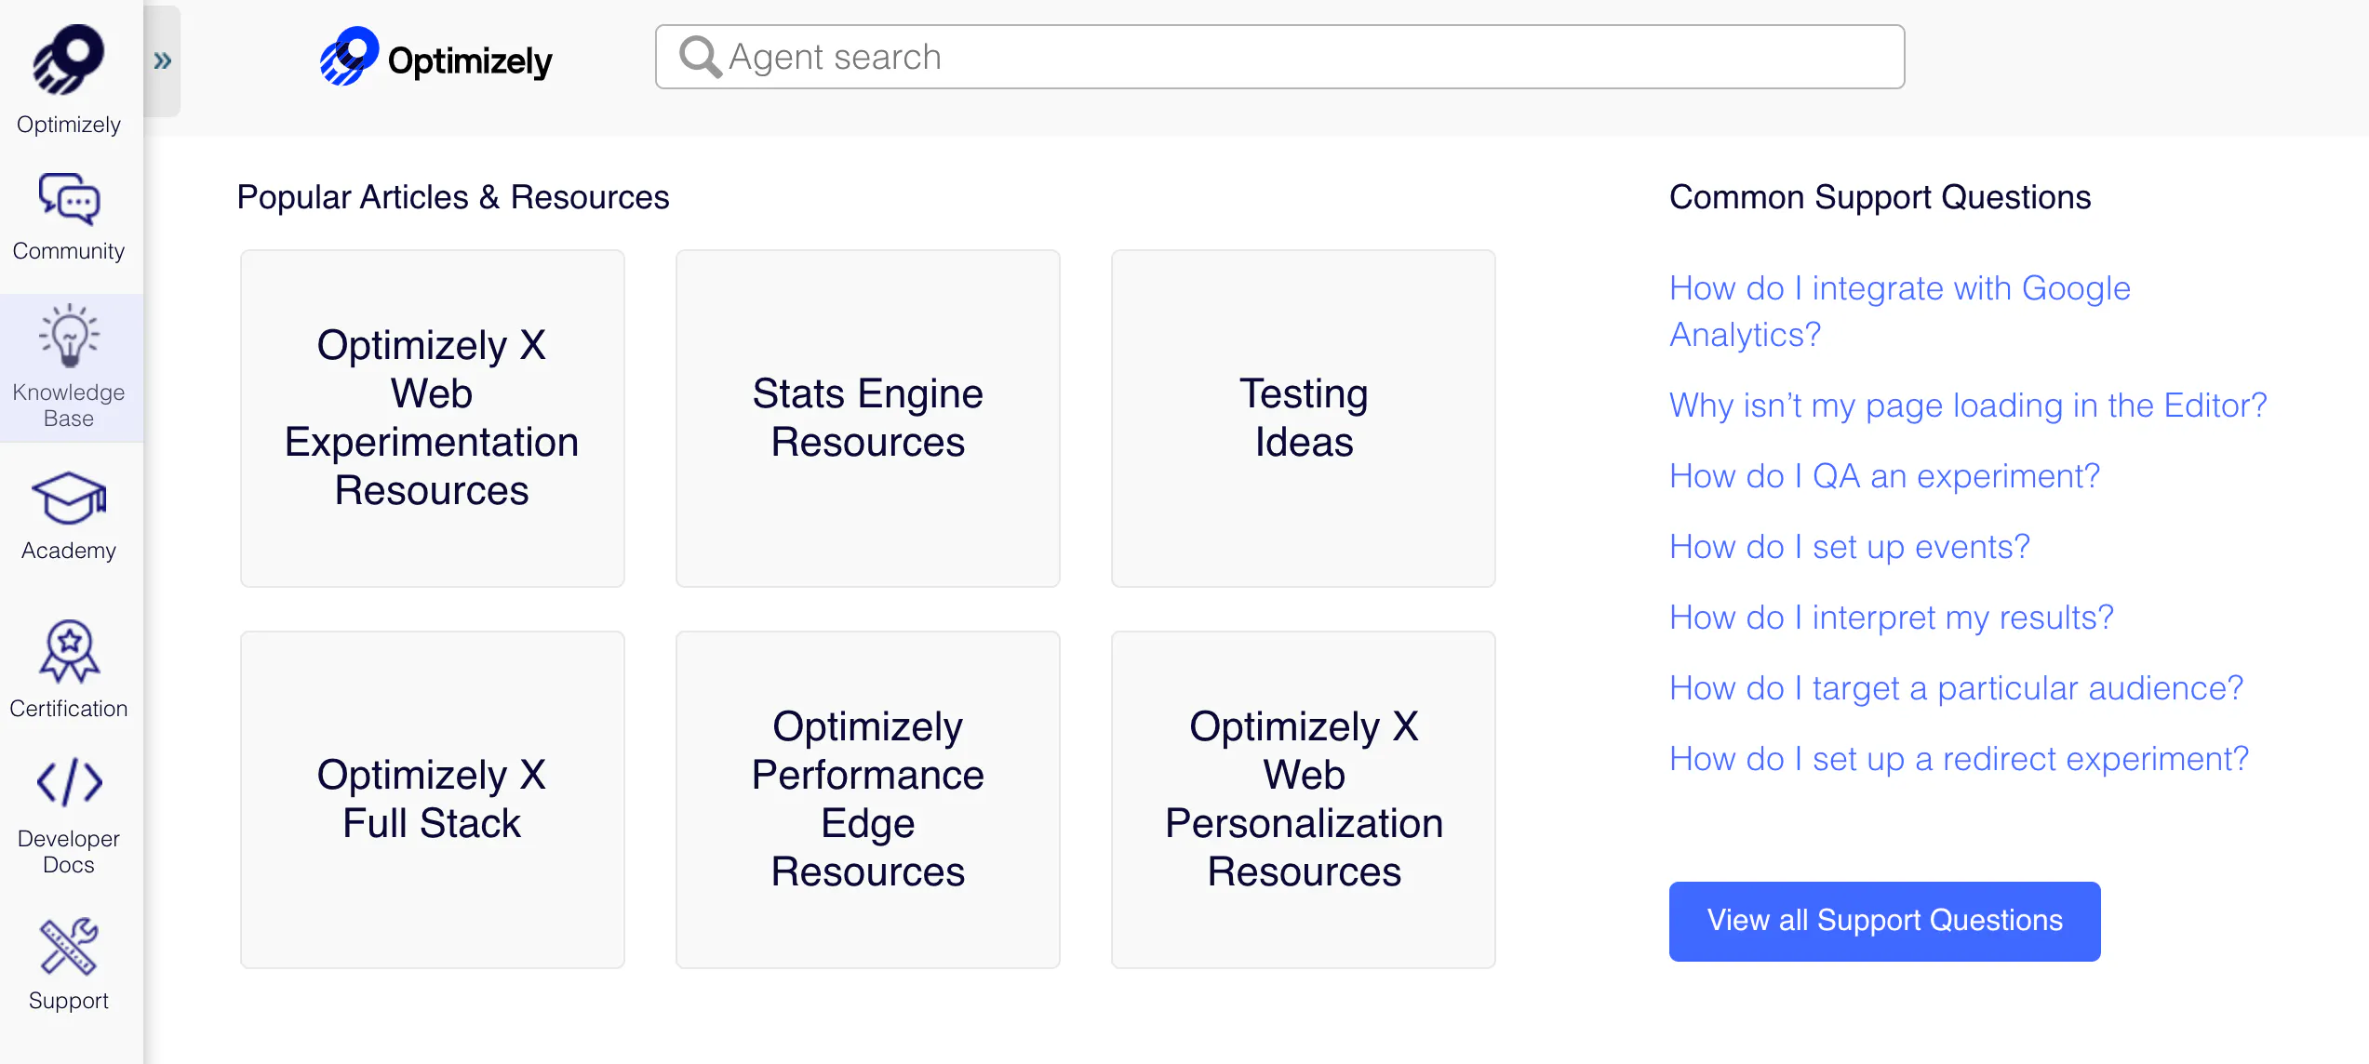
Task: Click the Support label in the sidebar
Action: 69,1001
